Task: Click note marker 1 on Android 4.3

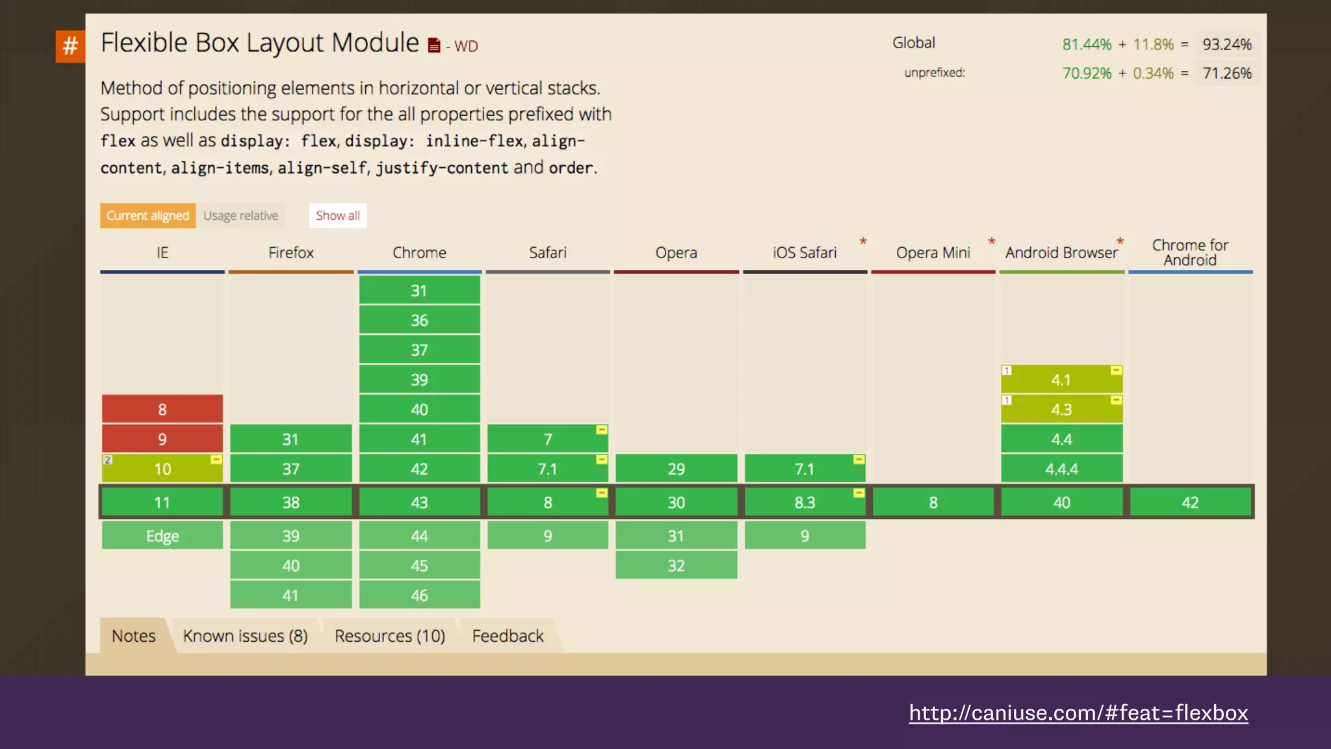Action: (x=1007, y=401)
